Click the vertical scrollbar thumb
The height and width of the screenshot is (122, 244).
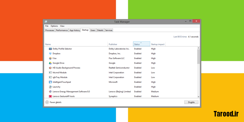coord(198,57)
